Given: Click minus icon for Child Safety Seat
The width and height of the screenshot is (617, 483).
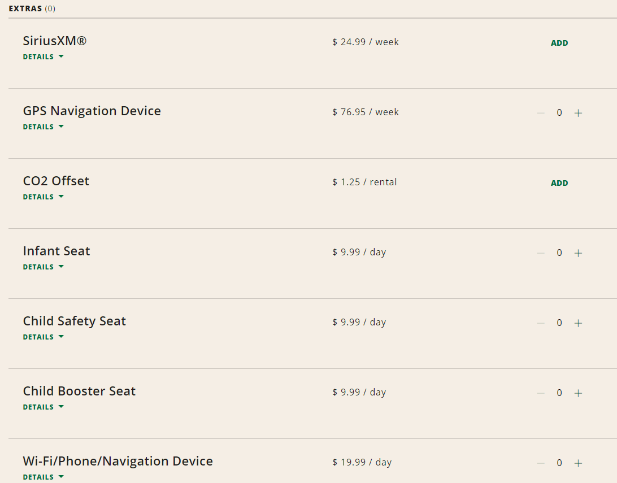Looking at the screenshot, I should [541, 323].
